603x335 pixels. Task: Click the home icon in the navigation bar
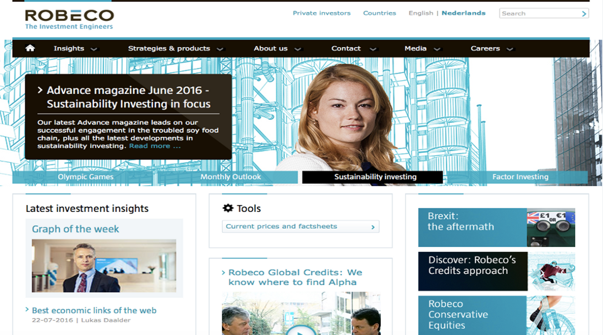[30, 48]
